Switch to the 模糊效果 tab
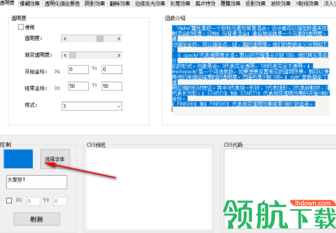The image size is (336, 233). [30, 3]
